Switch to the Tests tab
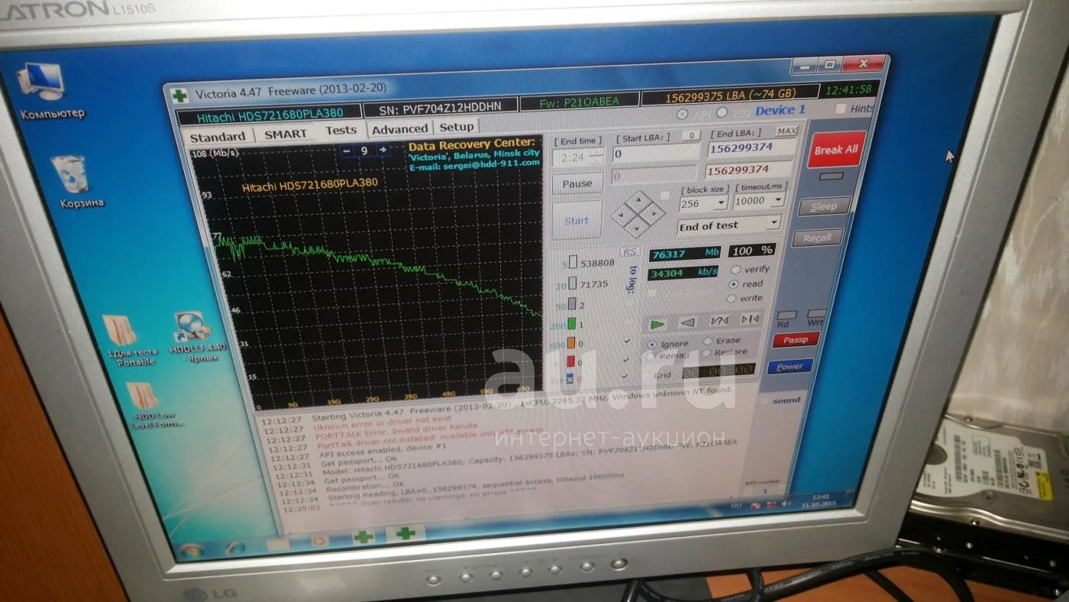 point(341,131)
